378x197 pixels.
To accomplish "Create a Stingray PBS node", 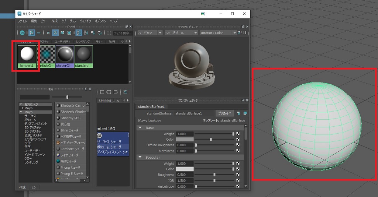I will [x=70, y=118].
